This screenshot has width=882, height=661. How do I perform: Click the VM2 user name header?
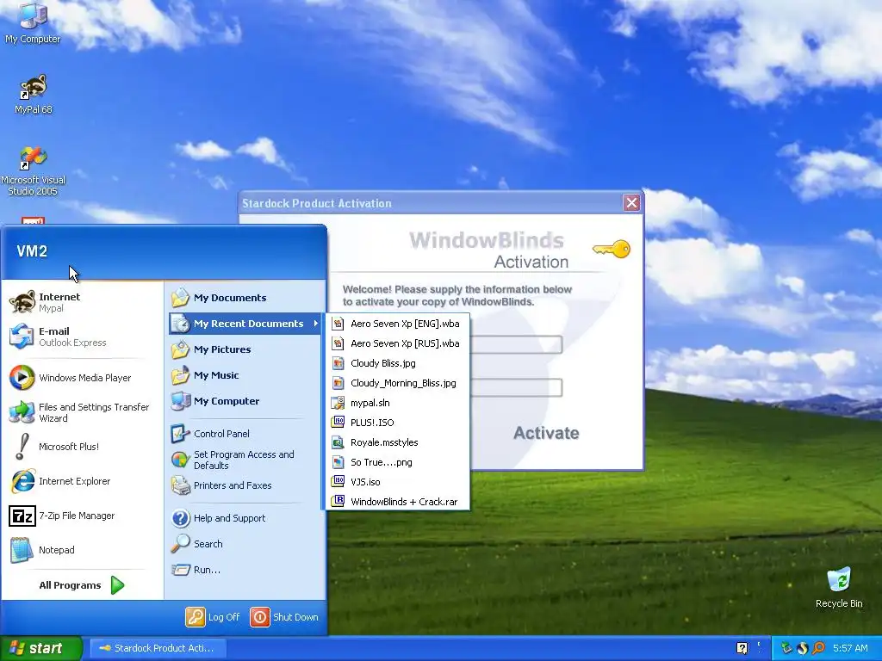point(32,251)
